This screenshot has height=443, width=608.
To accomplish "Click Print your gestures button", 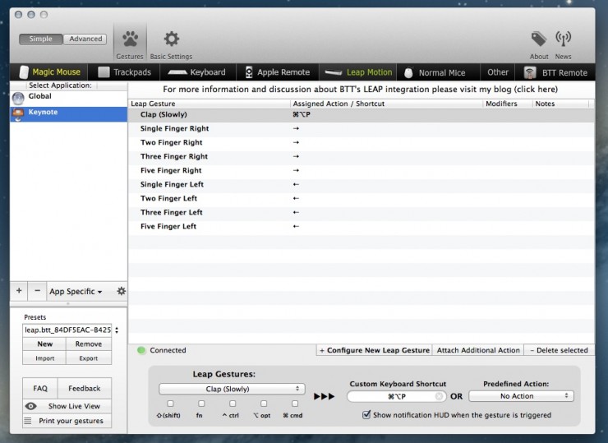I will (x=67, y=421).
